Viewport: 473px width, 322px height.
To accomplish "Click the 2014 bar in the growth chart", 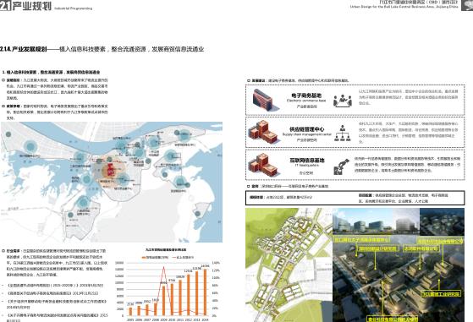I will [205, 292].
